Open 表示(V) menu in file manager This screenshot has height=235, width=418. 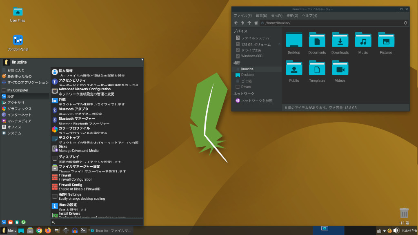(277, 16)
